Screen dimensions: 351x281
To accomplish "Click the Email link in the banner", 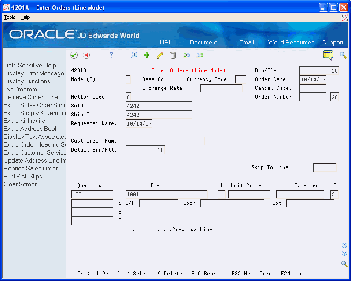I will [247, 43].
